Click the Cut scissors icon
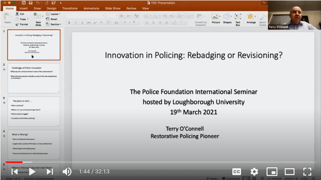The height and width of the screenshot is (180, 321). [17, 14]
